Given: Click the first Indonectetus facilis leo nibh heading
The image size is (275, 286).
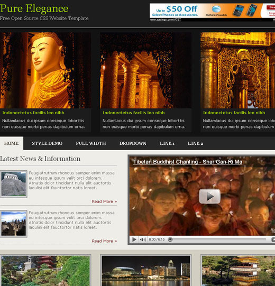Looking at the screenshot, I should pyautogui.click(x=33, y=113).
